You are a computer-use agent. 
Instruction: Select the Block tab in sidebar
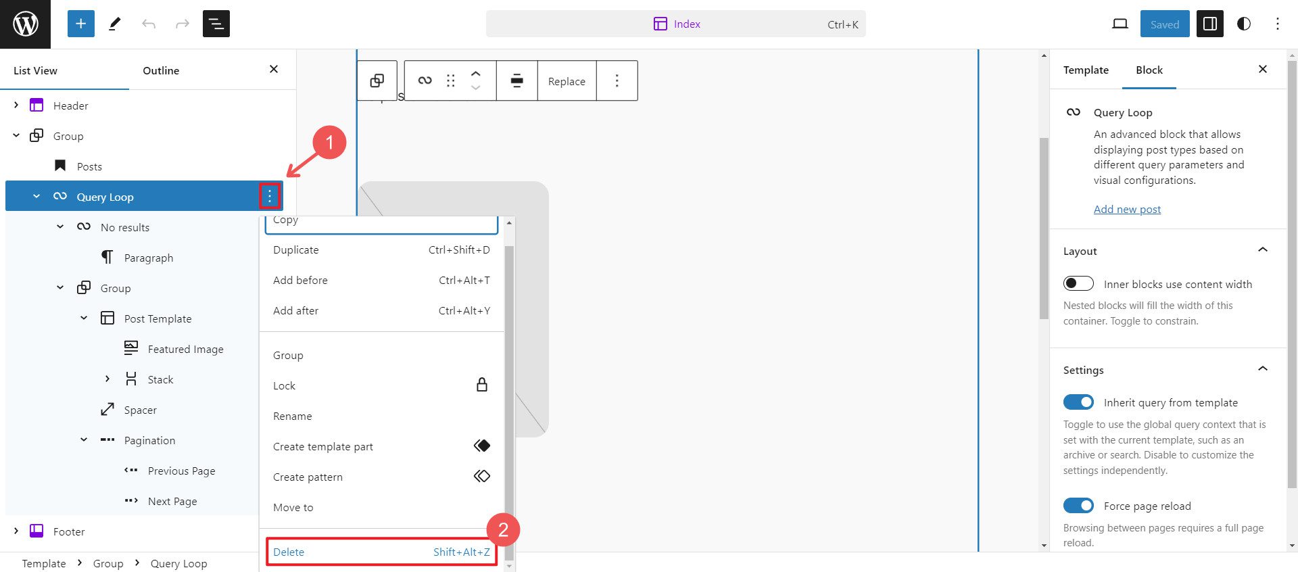coord(1149,70)
